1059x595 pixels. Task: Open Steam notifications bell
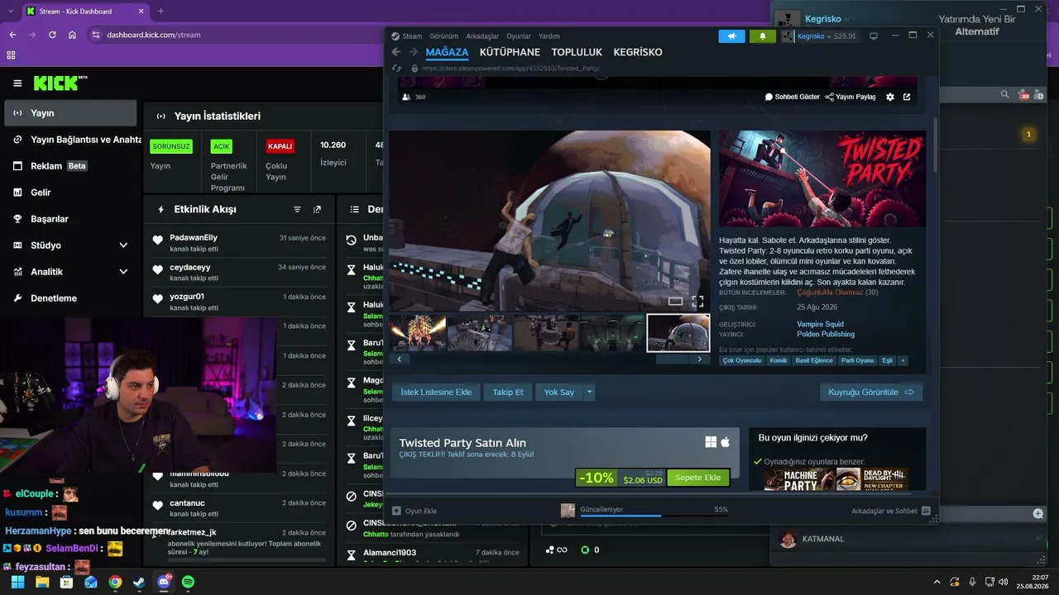pos(762,36)
